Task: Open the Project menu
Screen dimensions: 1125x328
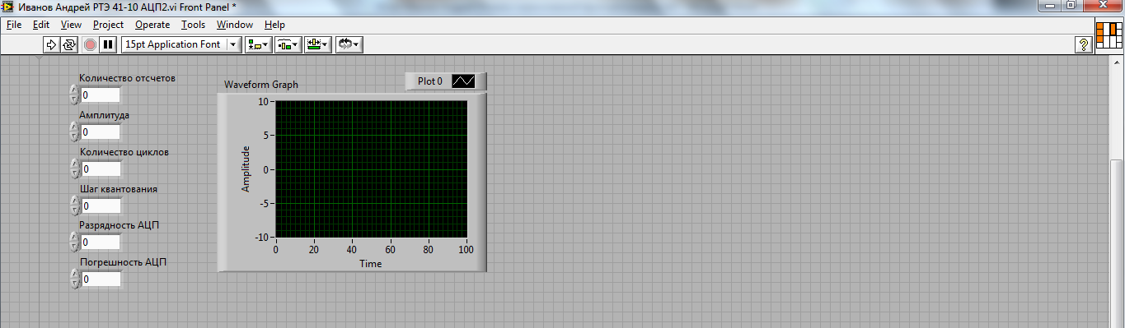Action: 108,25
